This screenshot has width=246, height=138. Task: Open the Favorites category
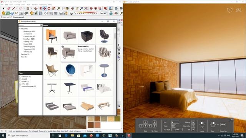point(25,54)
